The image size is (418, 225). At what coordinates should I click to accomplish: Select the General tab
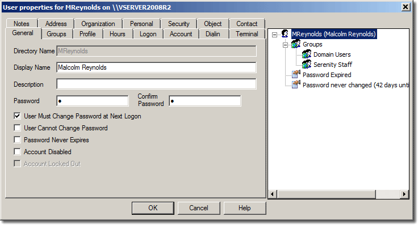coord(23,33)
